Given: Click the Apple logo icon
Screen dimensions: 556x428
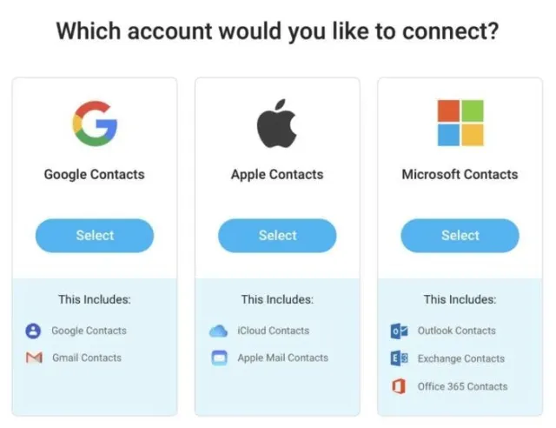Looking at the screenshot, I should tap(277, 123).
